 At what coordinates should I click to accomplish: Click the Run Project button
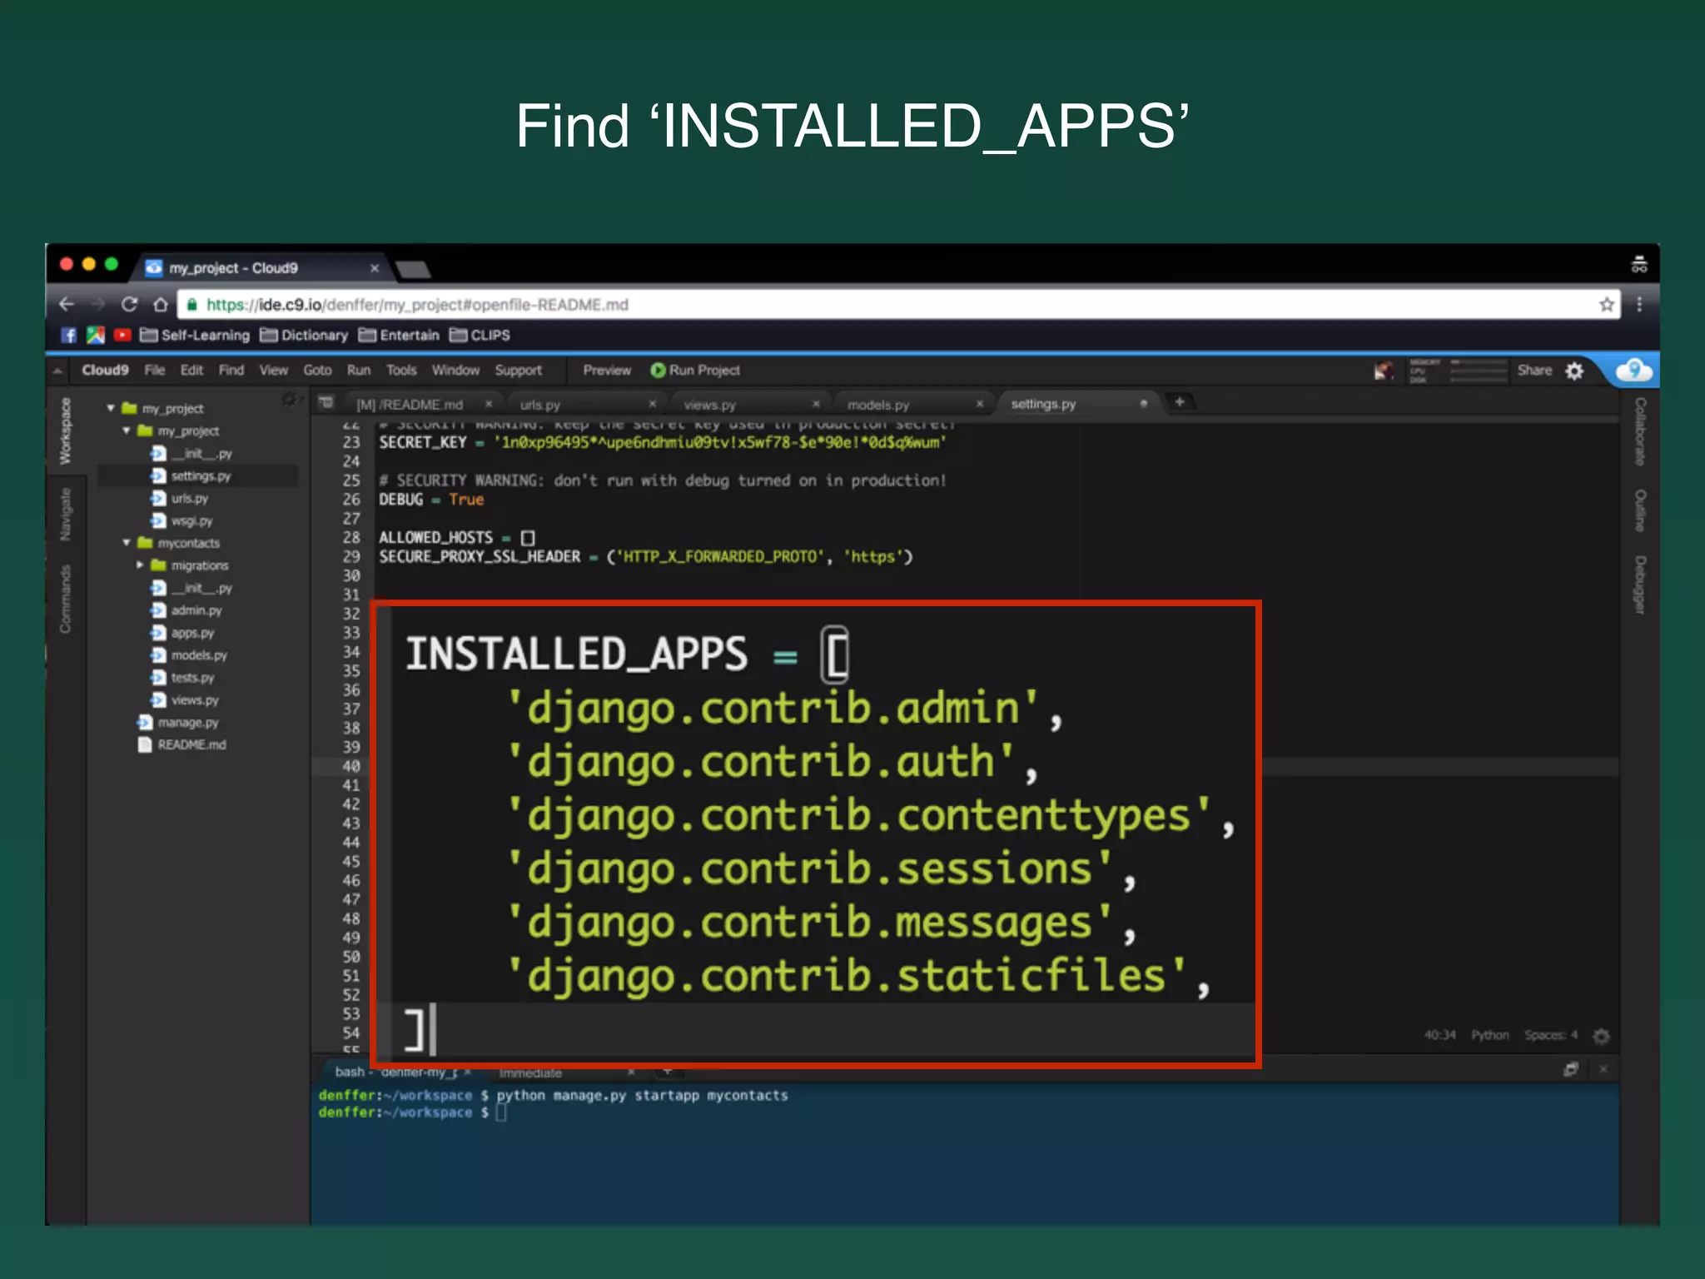[695, 371]
